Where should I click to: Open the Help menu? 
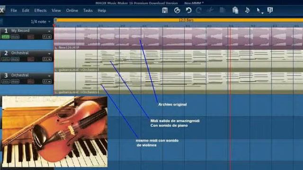click(x=102, y=10)
